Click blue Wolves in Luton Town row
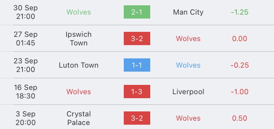Screen dimensions: 274x129 pos(188,65)
